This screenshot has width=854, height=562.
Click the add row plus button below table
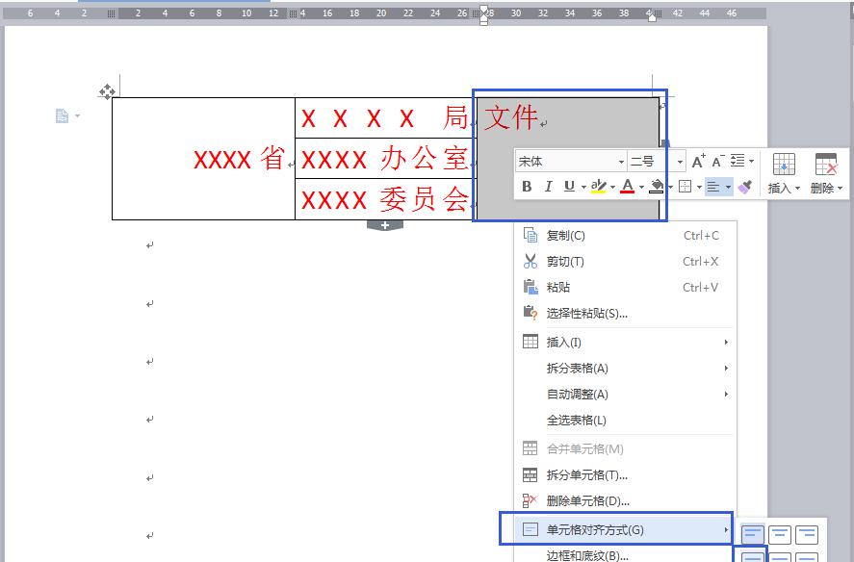click(385, 225)
